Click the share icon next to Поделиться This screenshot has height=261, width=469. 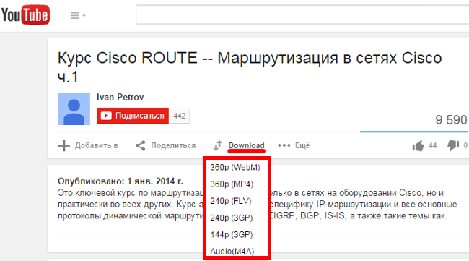pyautogui.click(x=140, y=145)
